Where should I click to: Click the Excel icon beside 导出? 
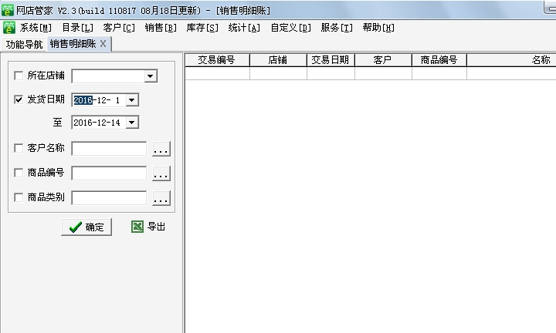(x=137, y=227)
